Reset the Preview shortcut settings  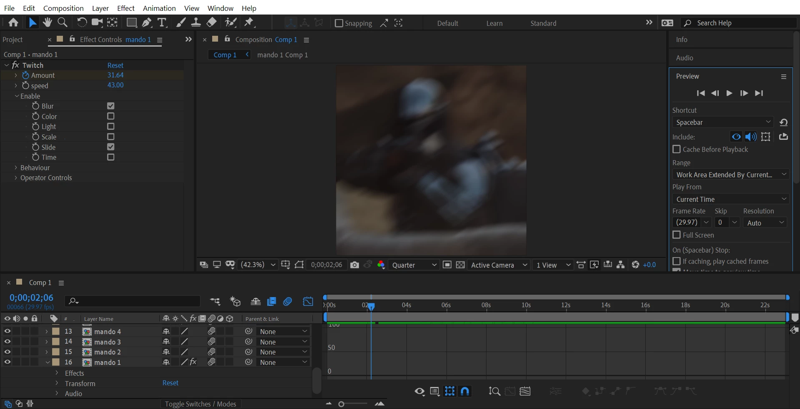(x=783, y=122)
